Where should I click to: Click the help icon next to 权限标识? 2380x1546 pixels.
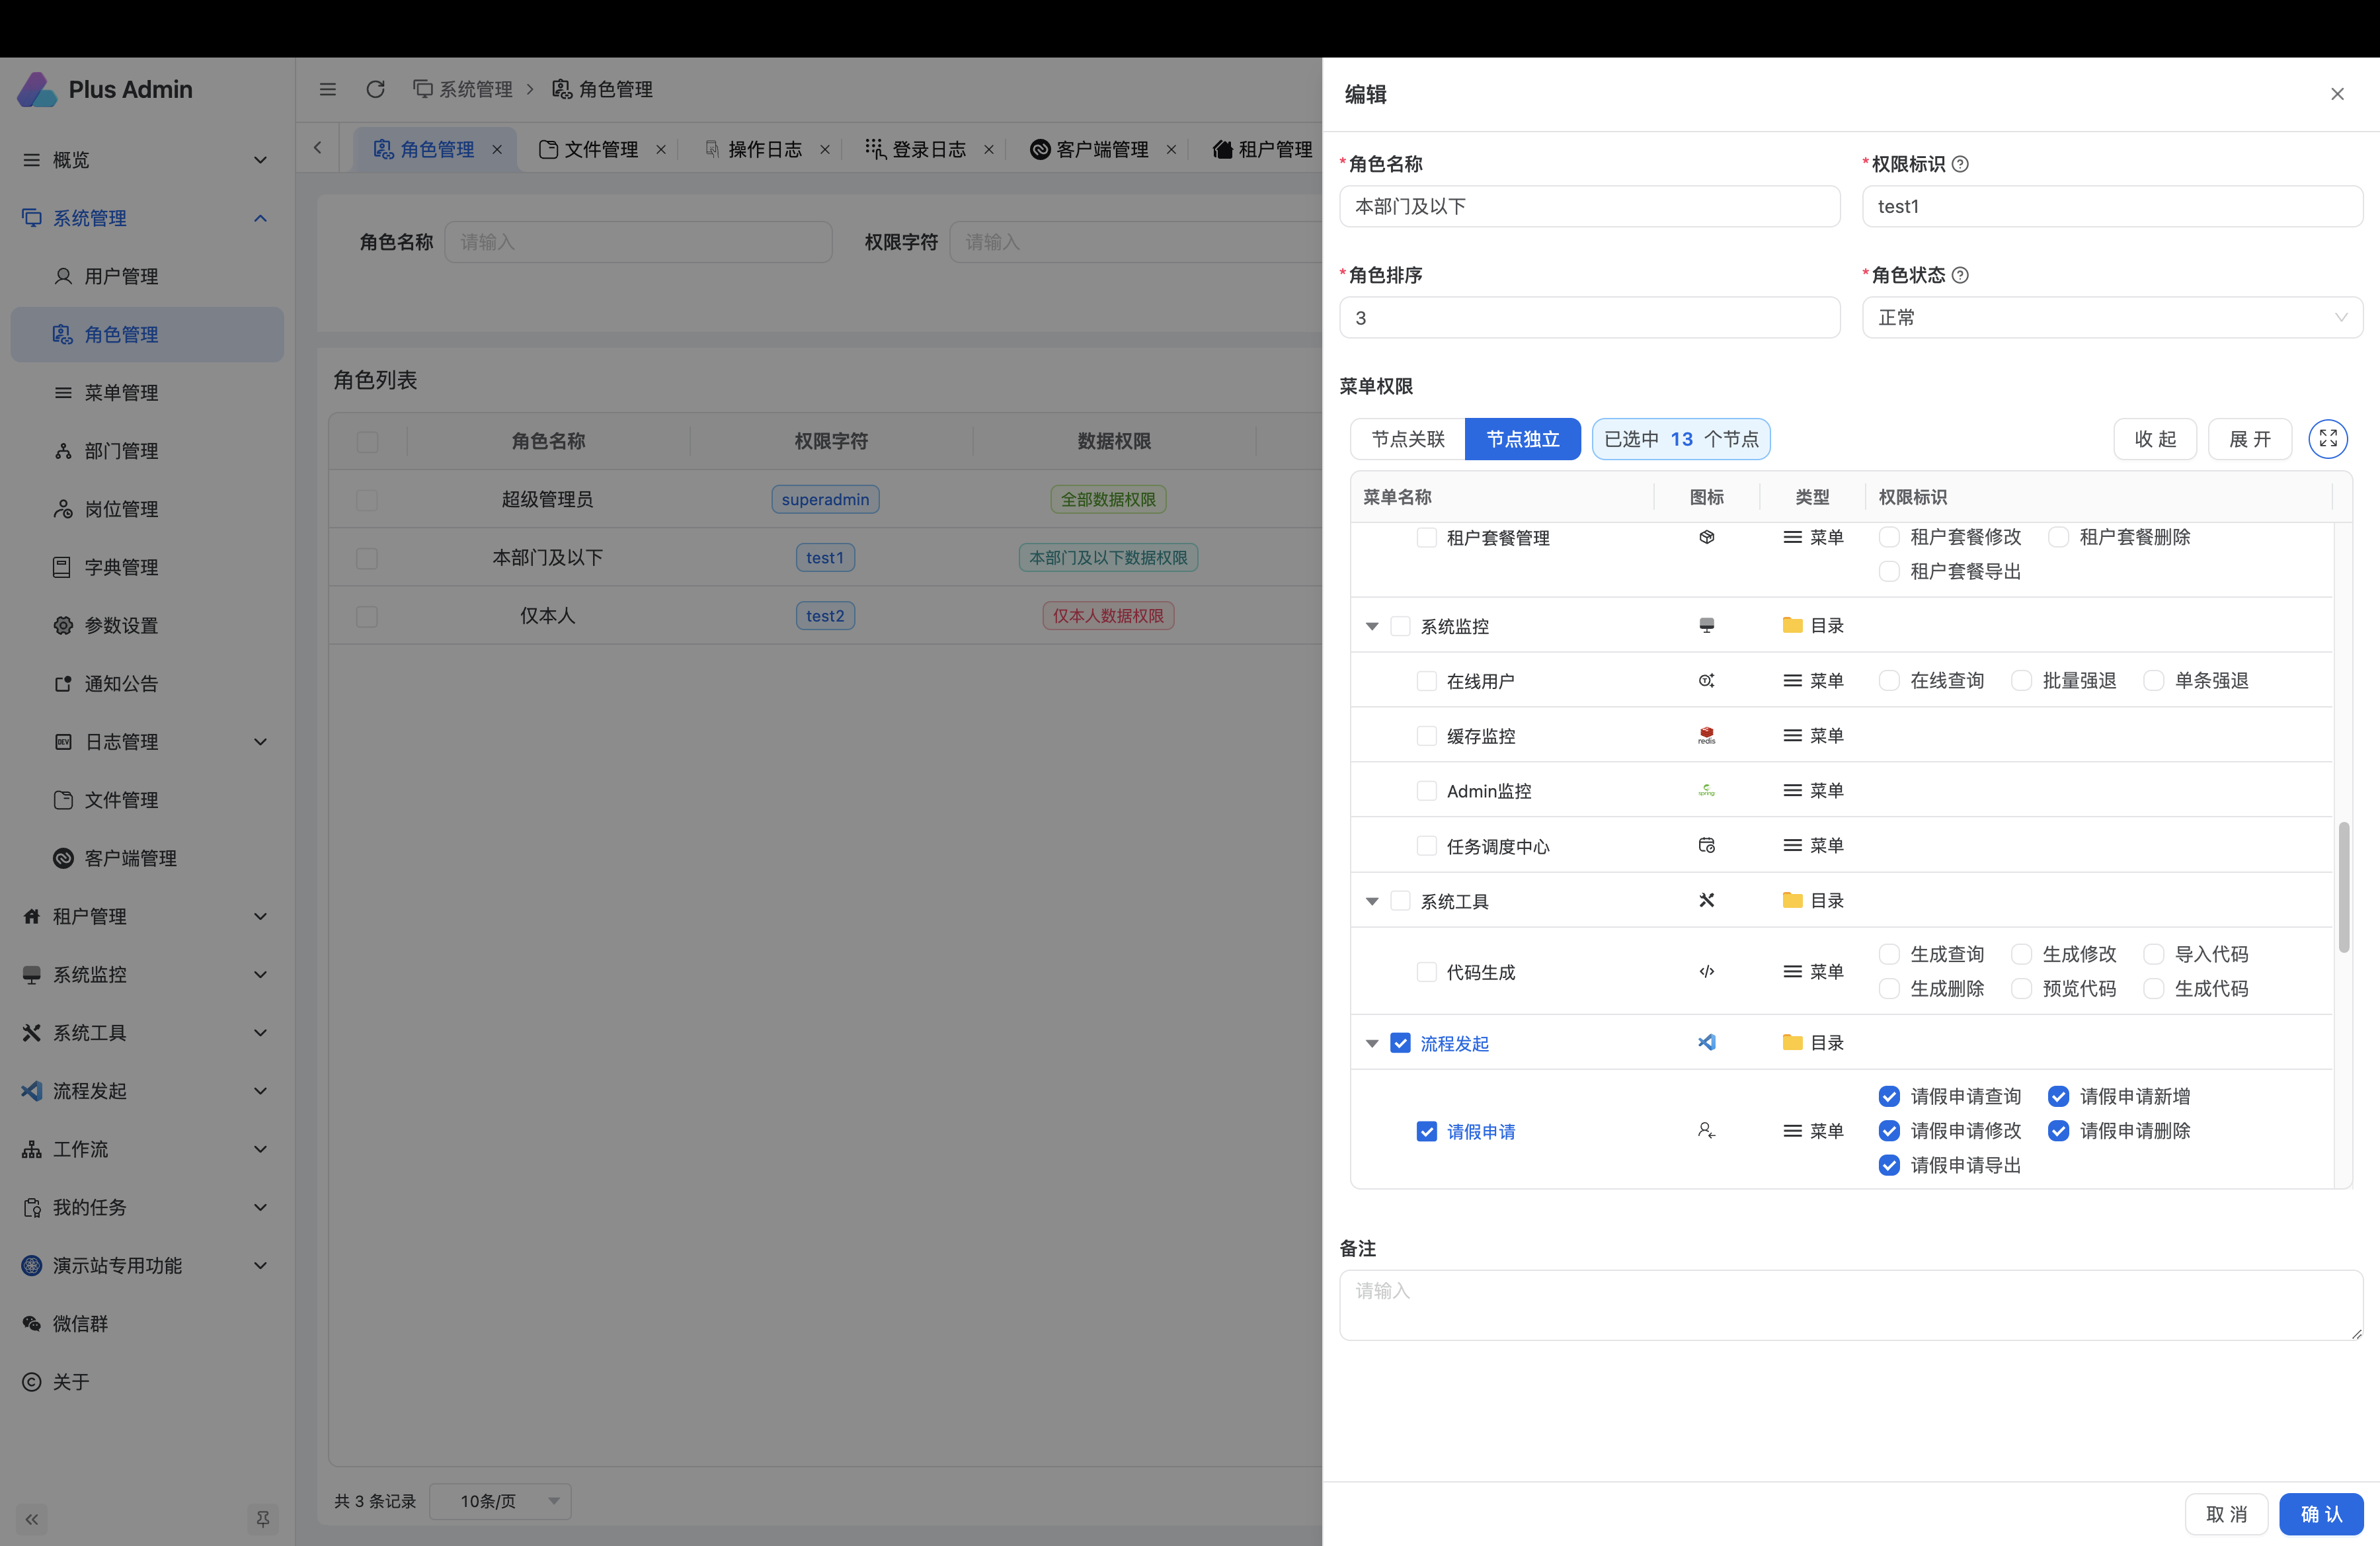pos(1960,164)
